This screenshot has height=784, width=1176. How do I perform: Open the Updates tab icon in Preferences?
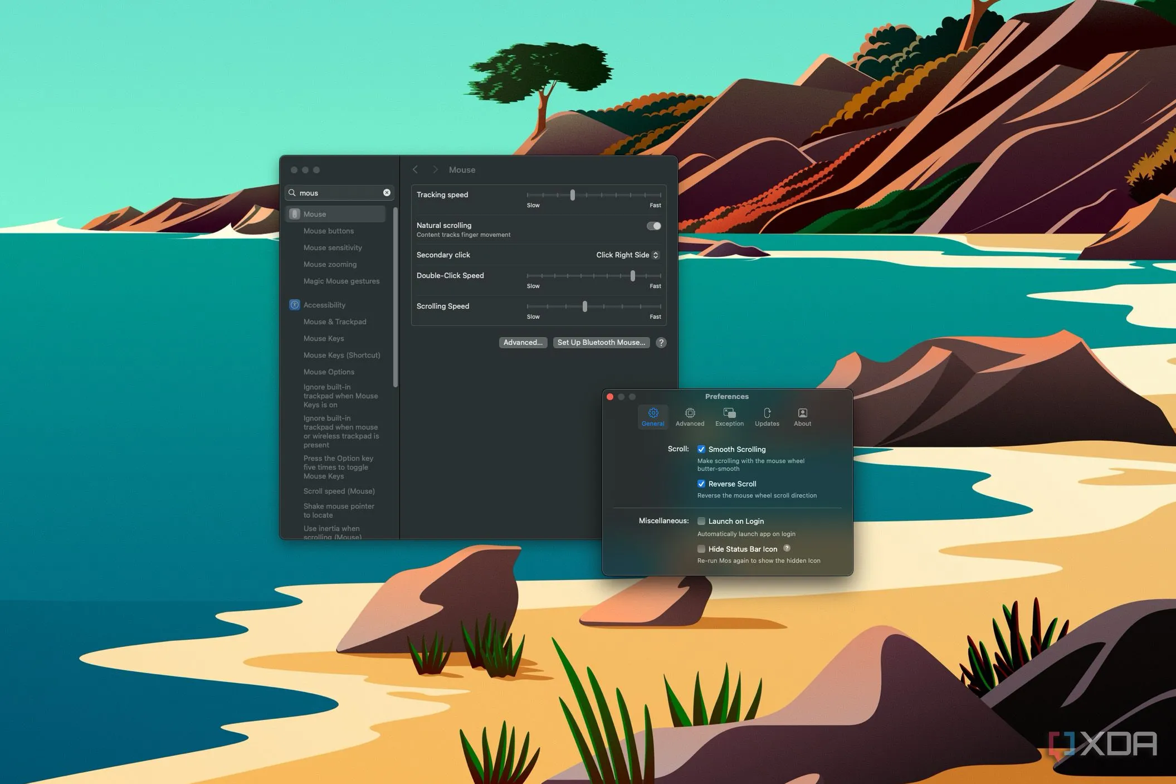click(767, 413)
